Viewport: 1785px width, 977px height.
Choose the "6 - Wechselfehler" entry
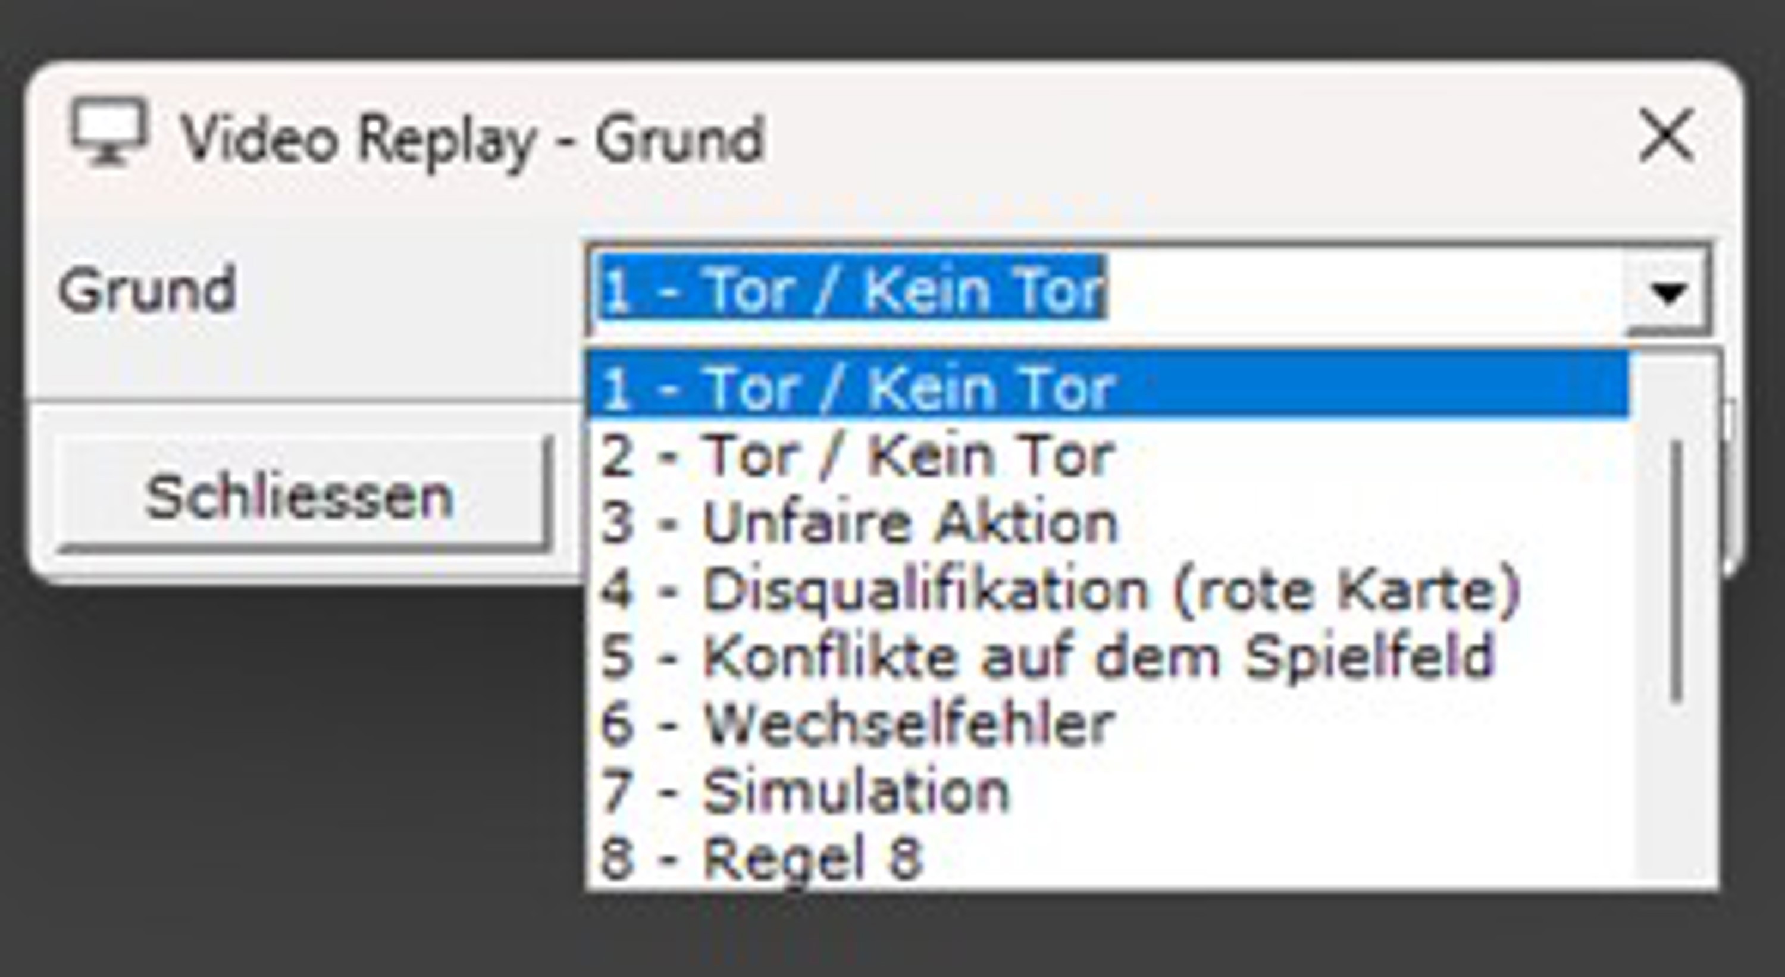(x=858, y=725)
